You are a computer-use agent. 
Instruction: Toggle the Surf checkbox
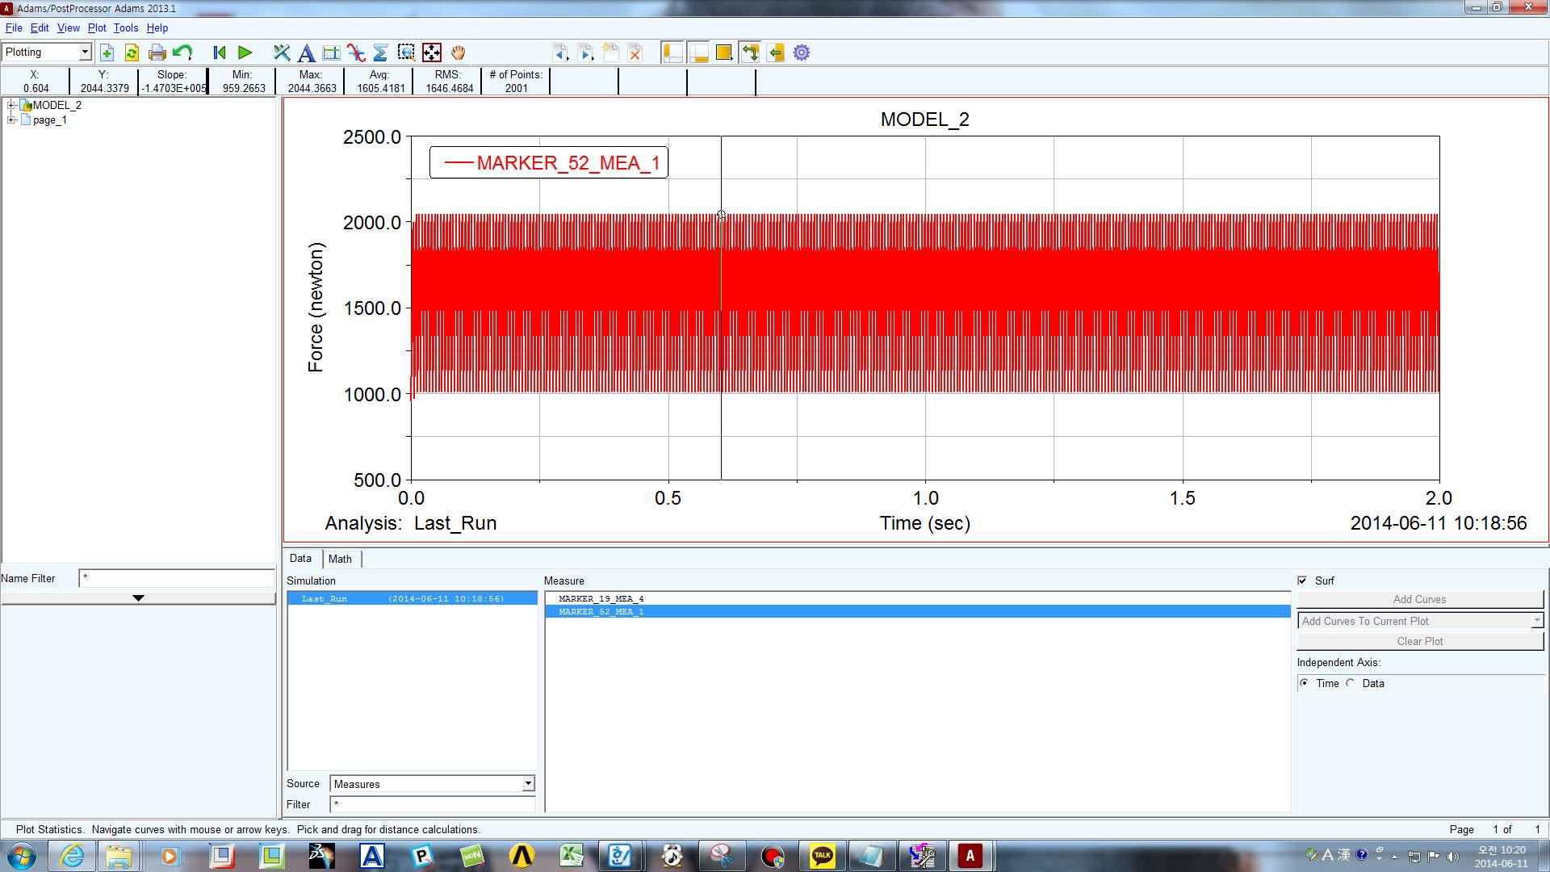[1302, 581]
